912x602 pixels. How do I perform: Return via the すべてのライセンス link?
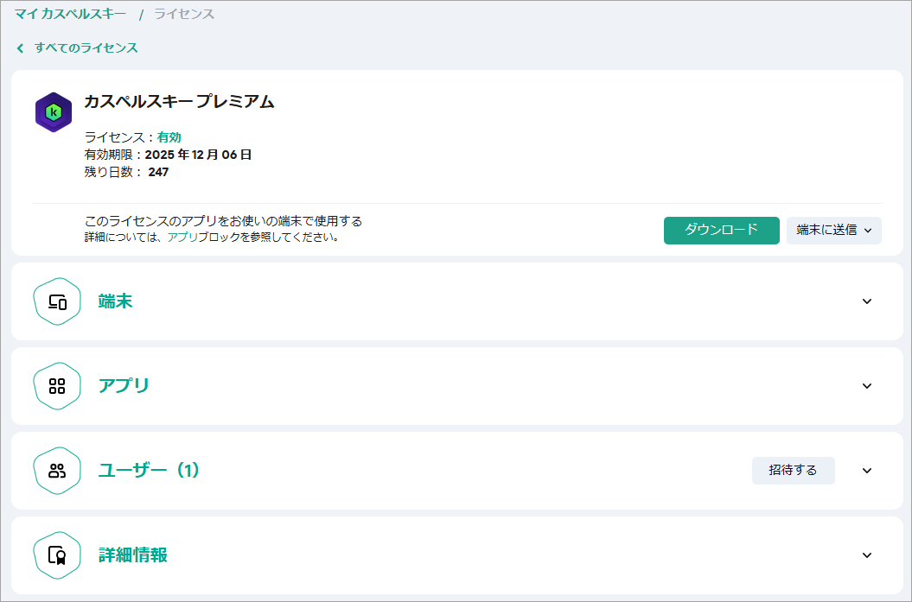[82, 48]
